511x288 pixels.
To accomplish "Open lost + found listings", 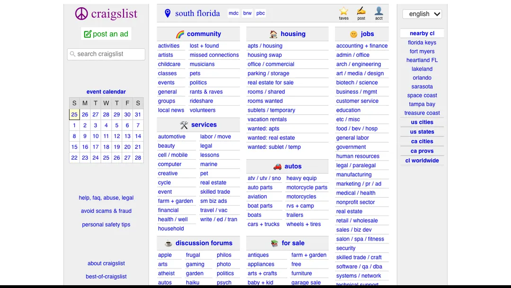I will click(x=204, y=46).
